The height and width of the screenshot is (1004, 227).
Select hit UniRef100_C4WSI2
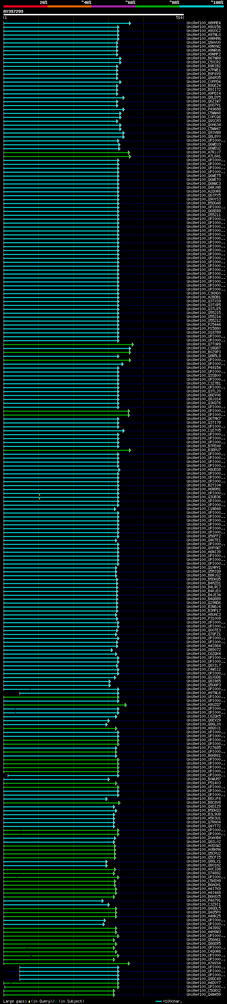(x=204, y=669)
